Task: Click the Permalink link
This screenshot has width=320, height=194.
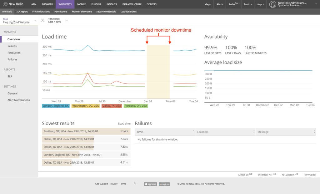Action: [x=310, y=175]
